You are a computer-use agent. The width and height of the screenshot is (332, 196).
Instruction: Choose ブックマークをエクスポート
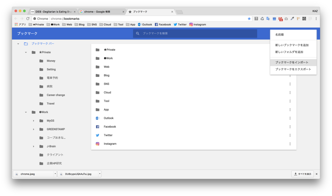[293, 69]
